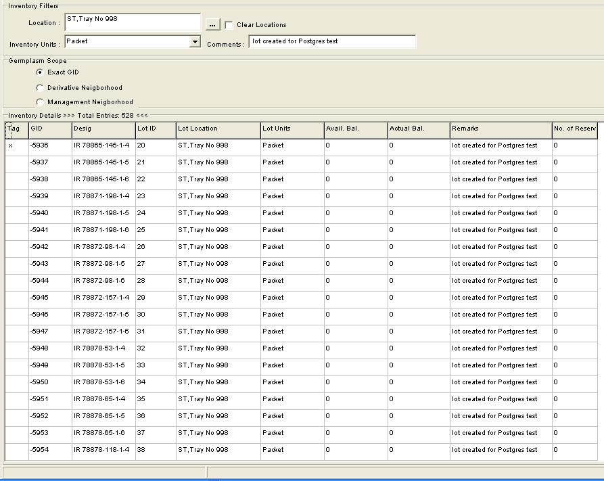Click Packet units cell in row -5947
The height and width of the screenshot is (481, 604).
pyautogui.click(x=293, y=334)
